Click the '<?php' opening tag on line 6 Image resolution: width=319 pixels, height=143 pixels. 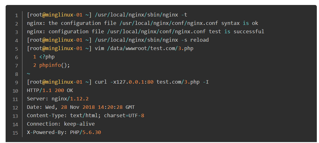47,57
